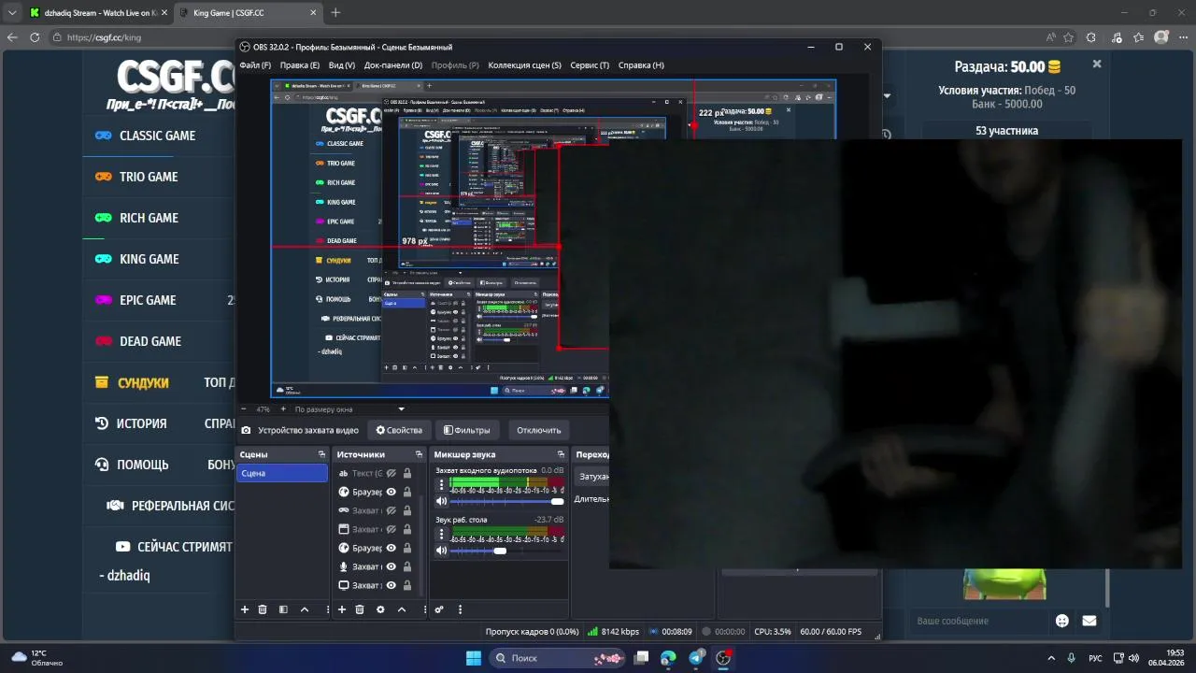Open the Коллекция сцен menu
This screenshot has height=673, width=1196.
point(524,65)
